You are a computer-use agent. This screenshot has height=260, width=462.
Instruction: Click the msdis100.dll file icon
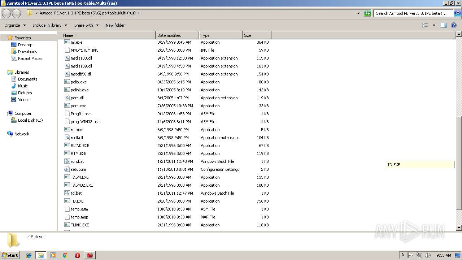(67, 58)
